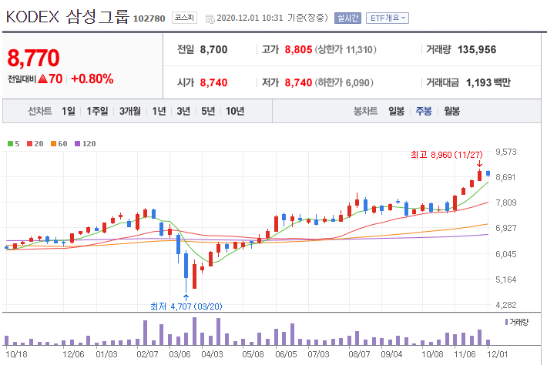Select the 10년 line chart tab
Image resolution: width=547 pixels, height=365 pixels.
coord(235,111)
